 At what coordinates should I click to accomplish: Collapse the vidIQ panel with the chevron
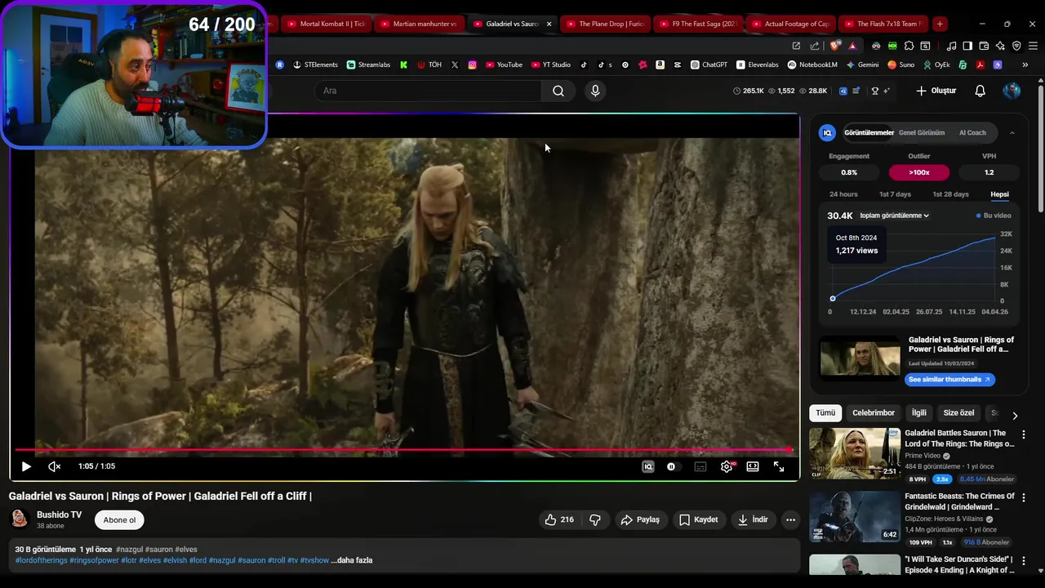tap(1012, 132)
